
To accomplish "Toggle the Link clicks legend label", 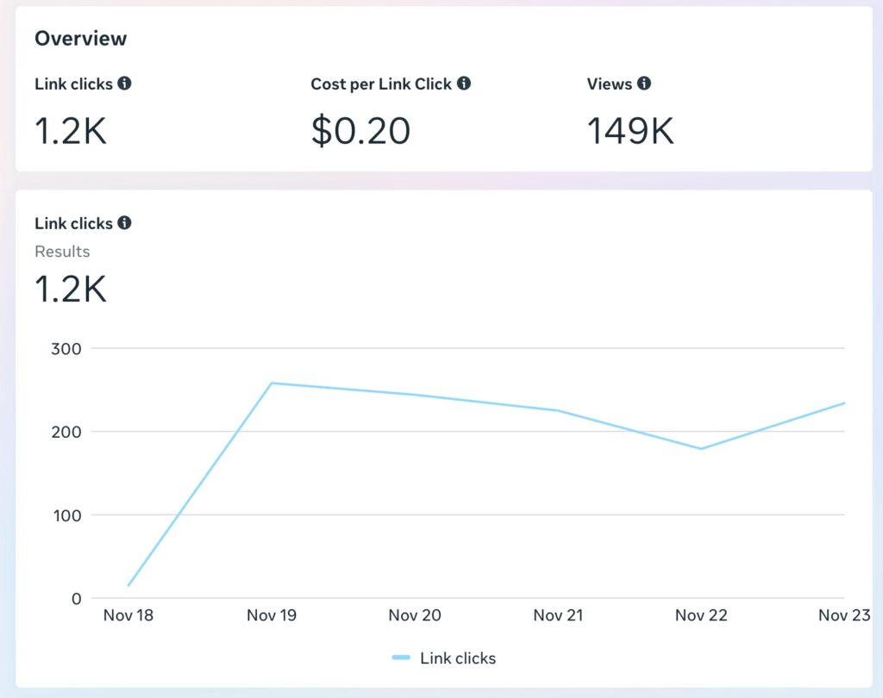I will [x=458, y=657].
